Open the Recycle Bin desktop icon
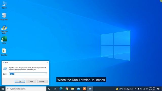Image resolution: width=162 pixels, height=91 pixels. pyautogui.click(x=4, y=16)
